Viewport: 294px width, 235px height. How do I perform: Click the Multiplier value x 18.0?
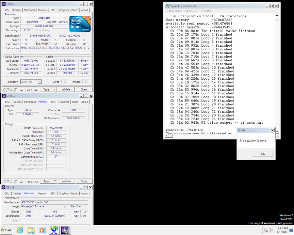coord(31,65)
